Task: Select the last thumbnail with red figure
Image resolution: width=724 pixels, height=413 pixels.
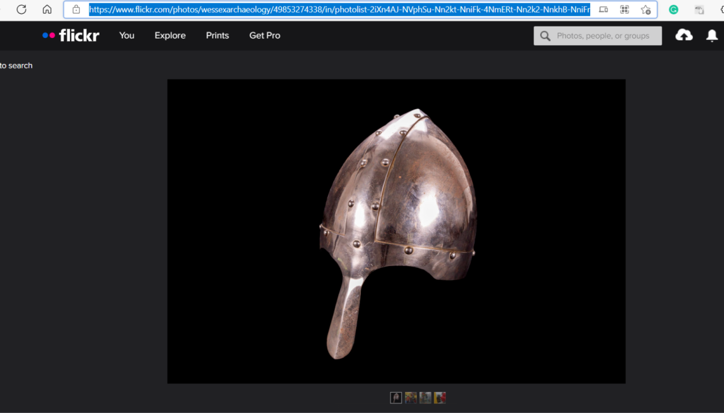Action: click(440, 397)
